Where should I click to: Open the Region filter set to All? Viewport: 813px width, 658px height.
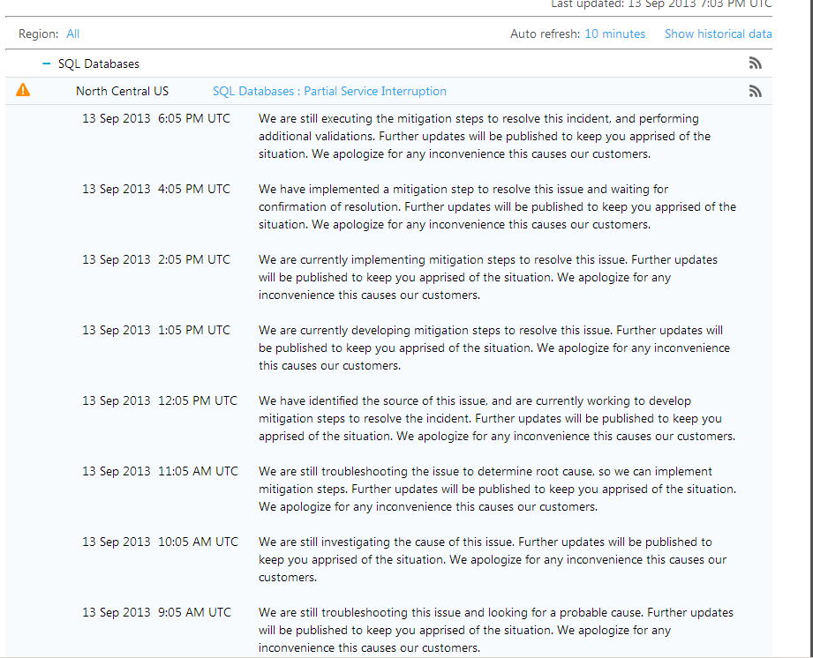[x=72, y=34]
